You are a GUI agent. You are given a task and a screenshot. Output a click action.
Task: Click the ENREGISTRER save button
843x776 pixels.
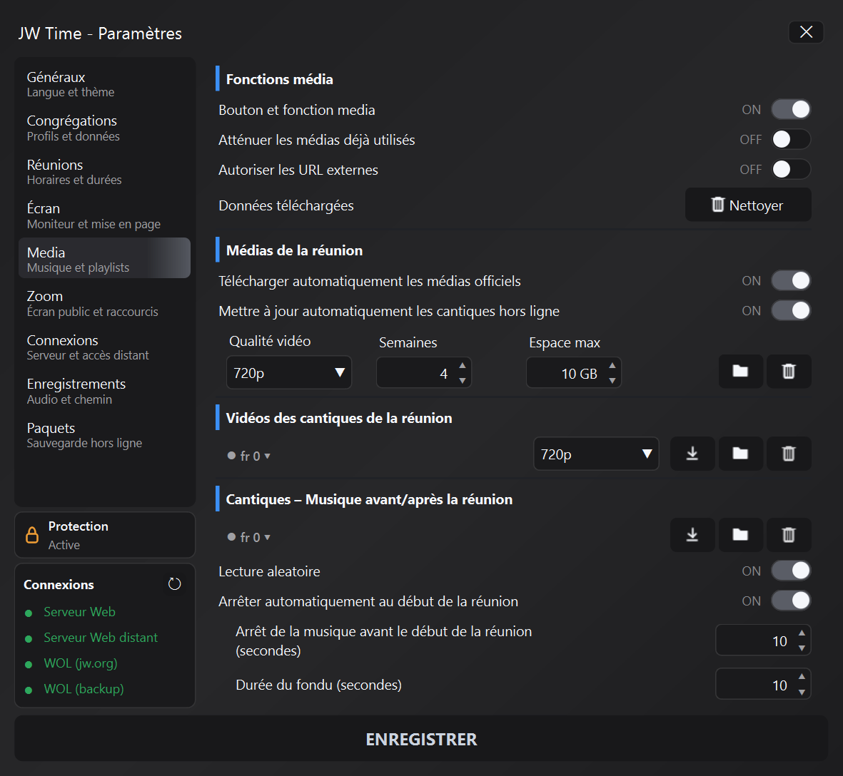click(421, 738)
